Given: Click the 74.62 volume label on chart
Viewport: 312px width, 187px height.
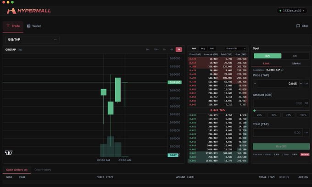Looking at the screenshot, I should [173, 155].
